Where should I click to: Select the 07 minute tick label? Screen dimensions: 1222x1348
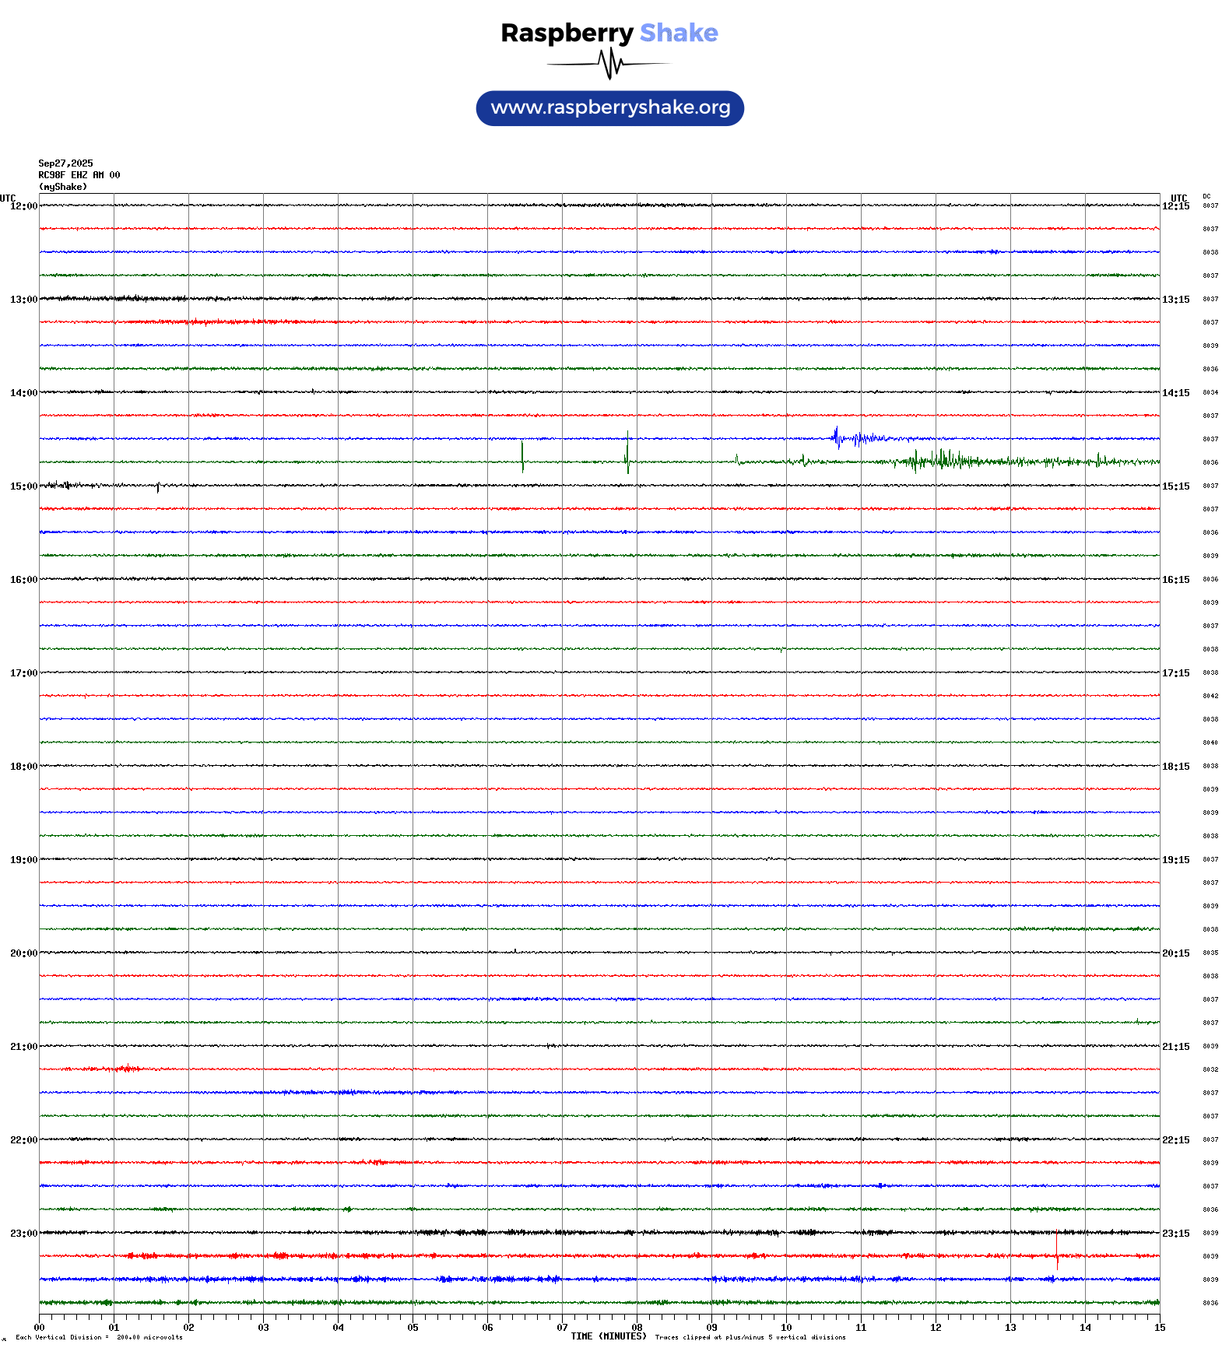[562, 1328]
